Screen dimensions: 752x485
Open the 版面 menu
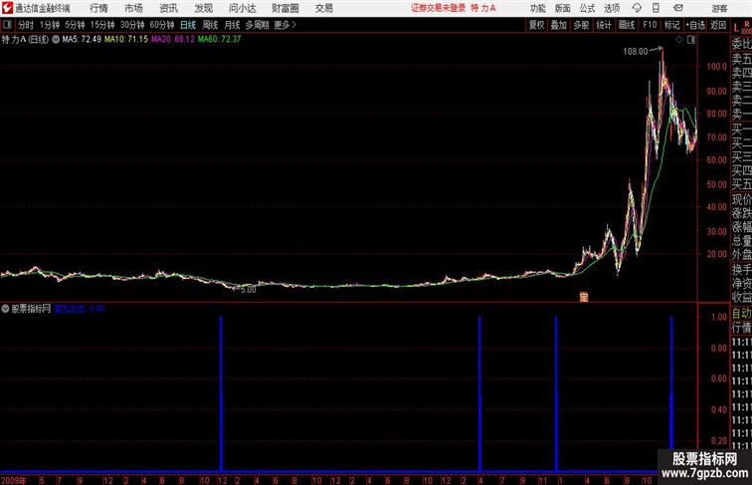(563, 8)
